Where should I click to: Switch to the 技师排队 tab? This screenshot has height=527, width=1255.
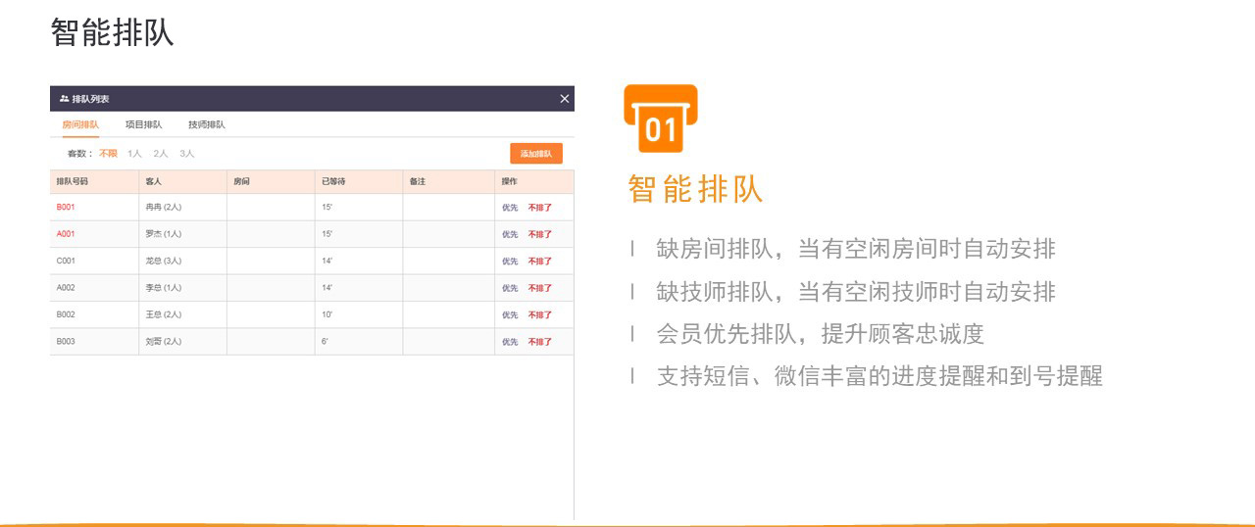[x=207, y=125]
